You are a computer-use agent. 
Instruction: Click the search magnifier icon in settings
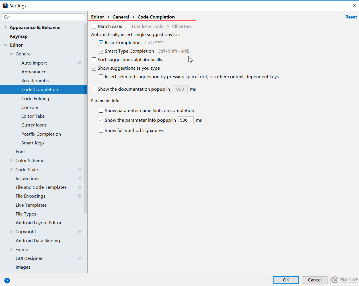coord(6,17)
